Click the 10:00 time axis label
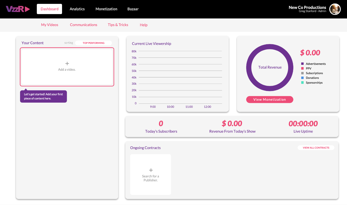The height and width of the screenshot is (205, 347). [x=170, y=107]
